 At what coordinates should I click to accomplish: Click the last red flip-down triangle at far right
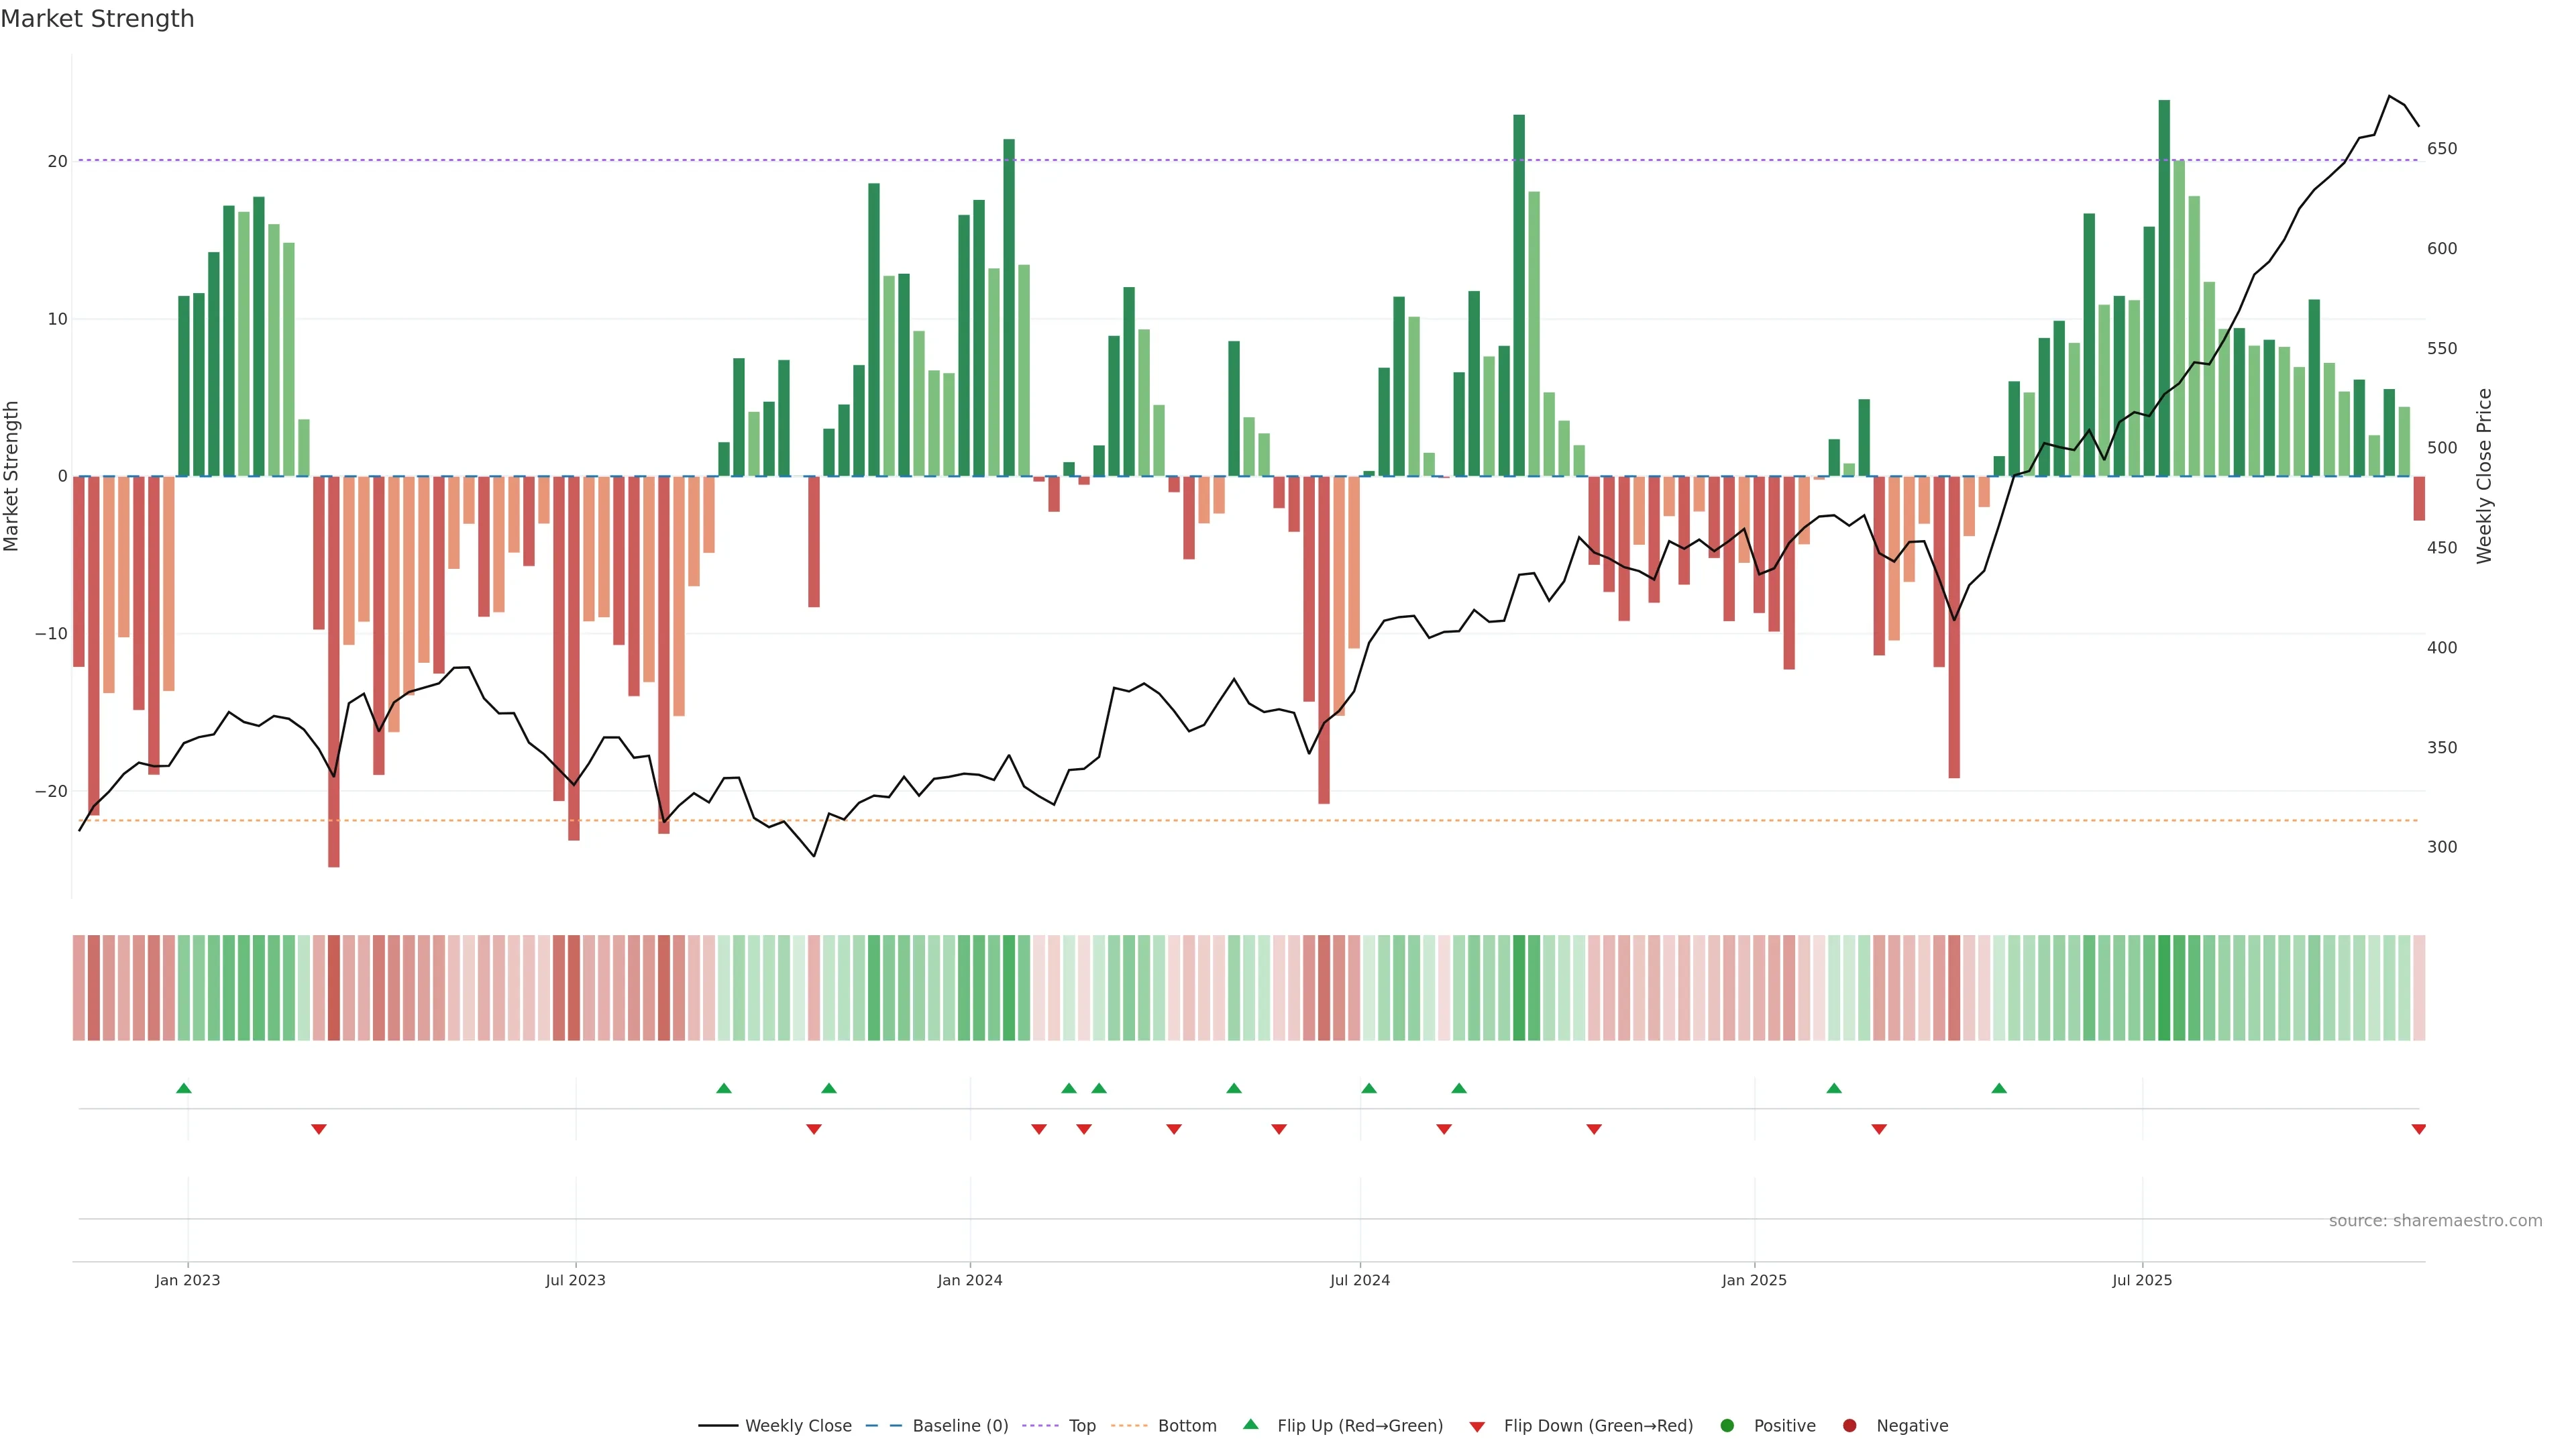(x=2418, y=1129)
